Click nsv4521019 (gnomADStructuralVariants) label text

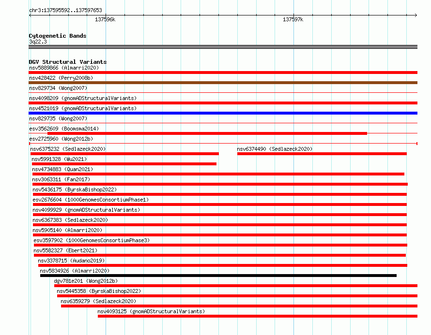(x=83, y=108)
